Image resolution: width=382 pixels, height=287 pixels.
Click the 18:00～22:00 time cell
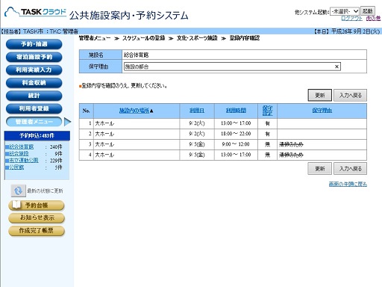point(236,134)
